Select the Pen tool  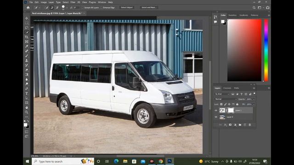(x=27, y=88)
